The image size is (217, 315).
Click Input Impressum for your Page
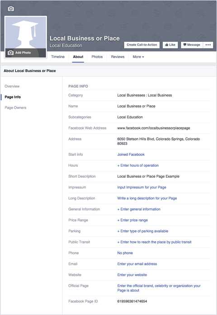(x=142, y=187)
